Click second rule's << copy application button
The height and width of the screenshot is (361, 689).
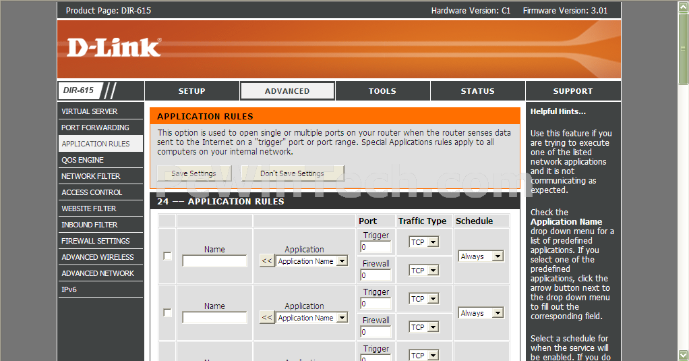(x=267, y=317)
